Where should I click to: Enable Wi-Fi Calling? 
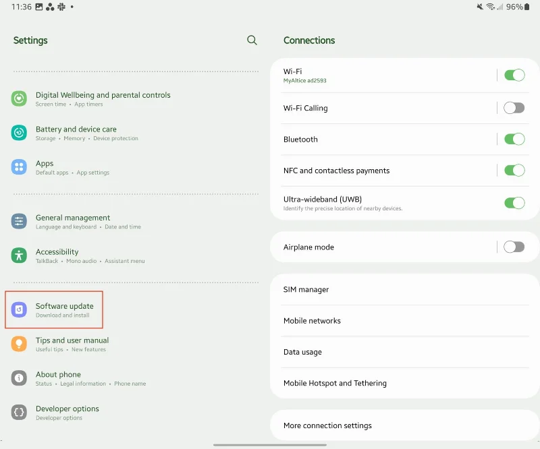pyautogui.click(x=514, y=107)
